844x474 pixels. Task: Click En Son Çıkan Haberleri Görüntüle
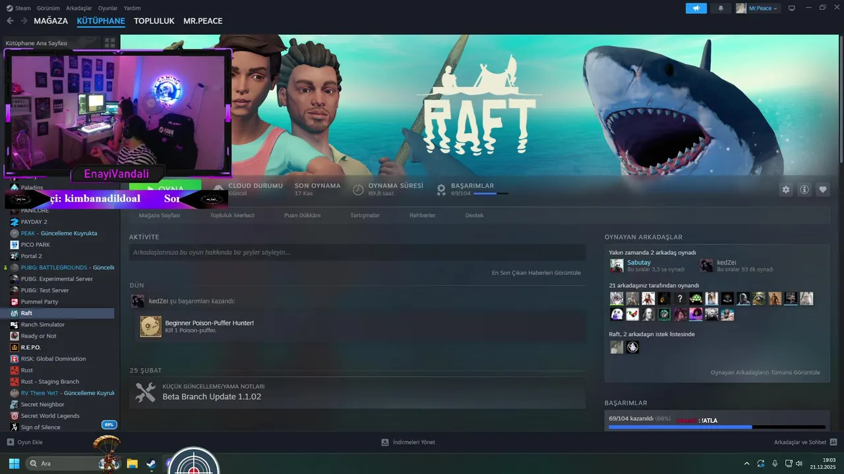pos(536,273)
